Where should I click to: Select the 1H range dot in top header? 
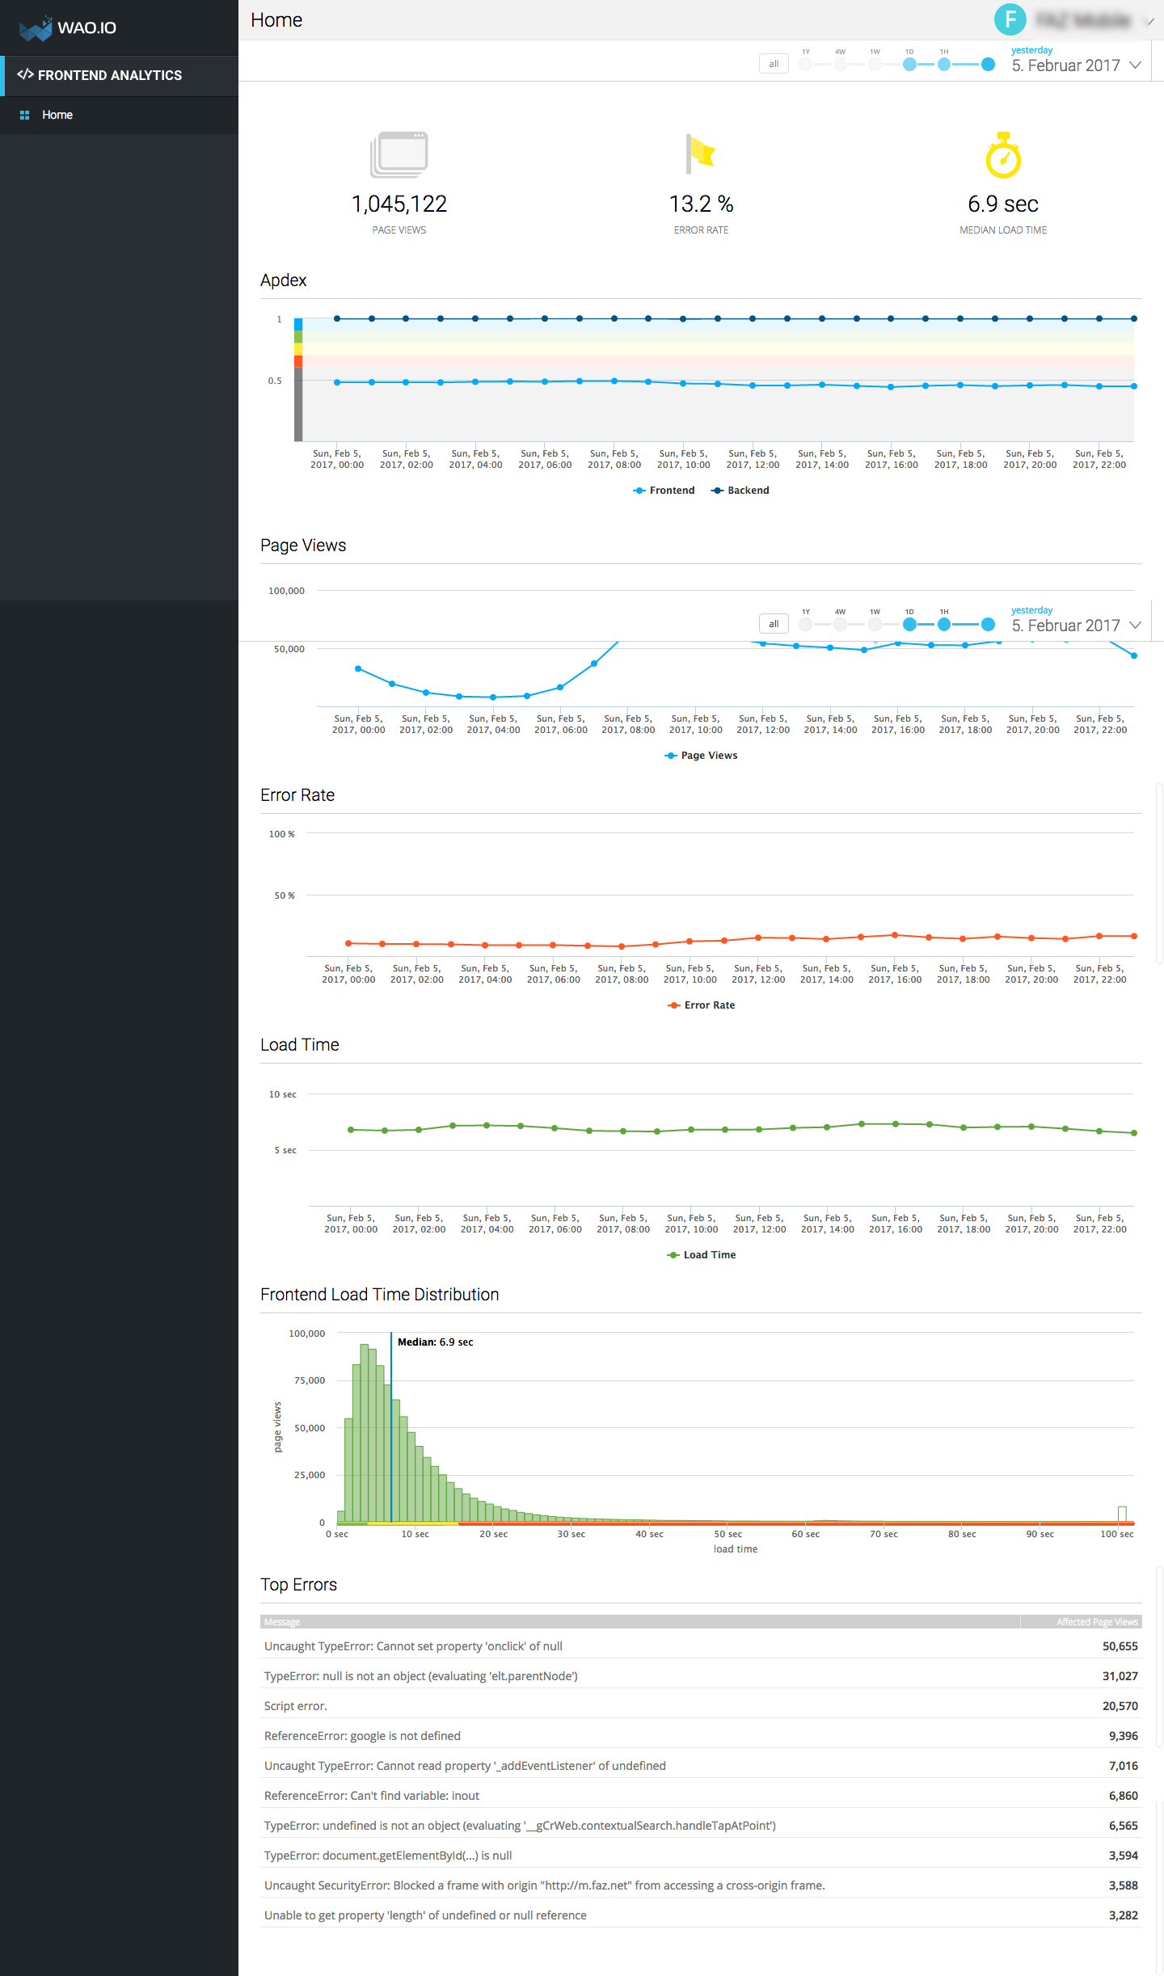944,65
